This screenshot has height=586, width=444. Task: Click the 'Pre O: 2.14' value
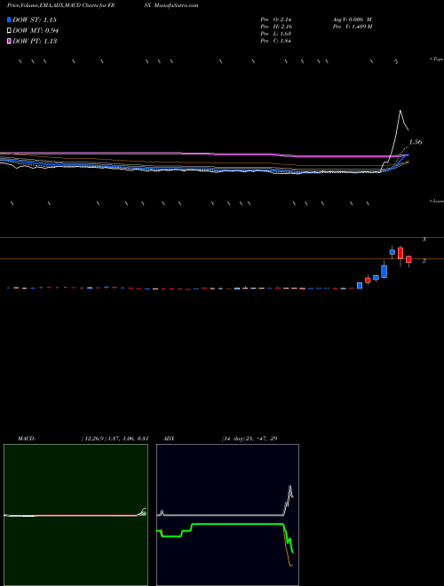(276, 20)
